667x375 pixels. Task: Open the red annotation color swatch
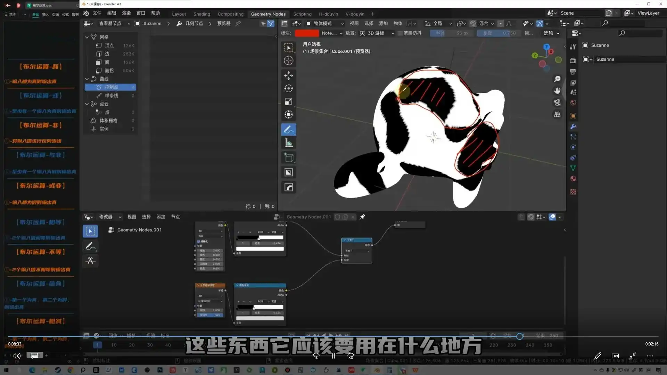pyautogui.click(x=307, y=33)
